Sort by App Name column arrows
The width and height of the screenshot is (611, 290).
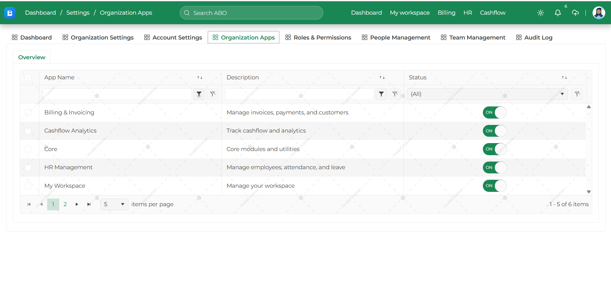tap(200, 77)
